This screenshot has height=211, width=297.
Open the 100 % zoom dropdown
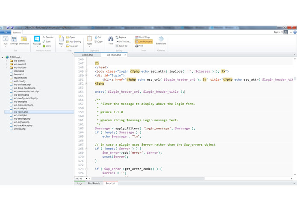point(86,179)
